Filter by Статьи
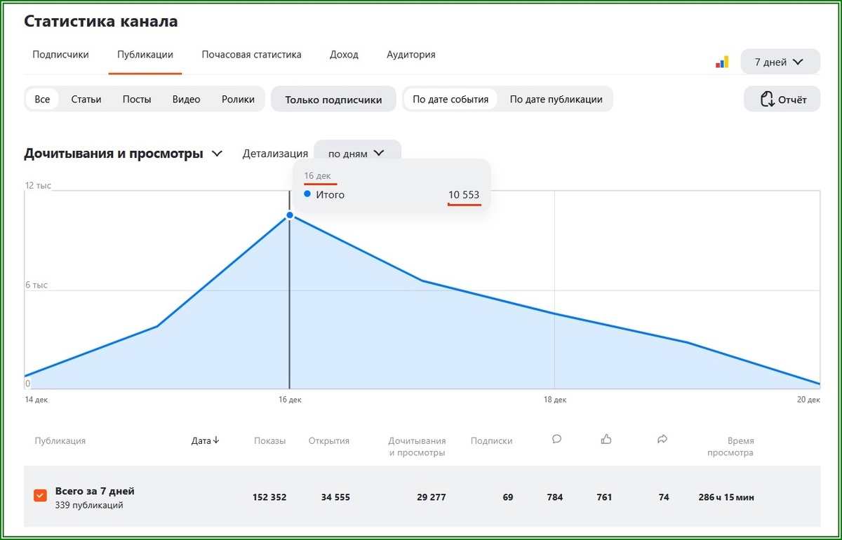This screenshot has width=842, height=540. coord(86,99)
